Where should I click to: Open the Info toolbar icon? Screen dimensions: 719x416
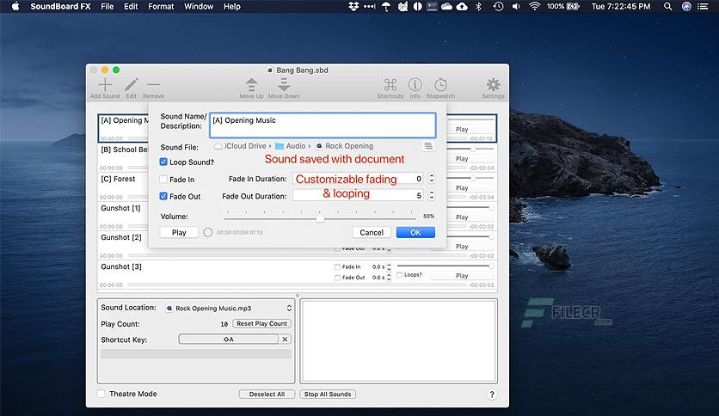(x=415, y=85)
